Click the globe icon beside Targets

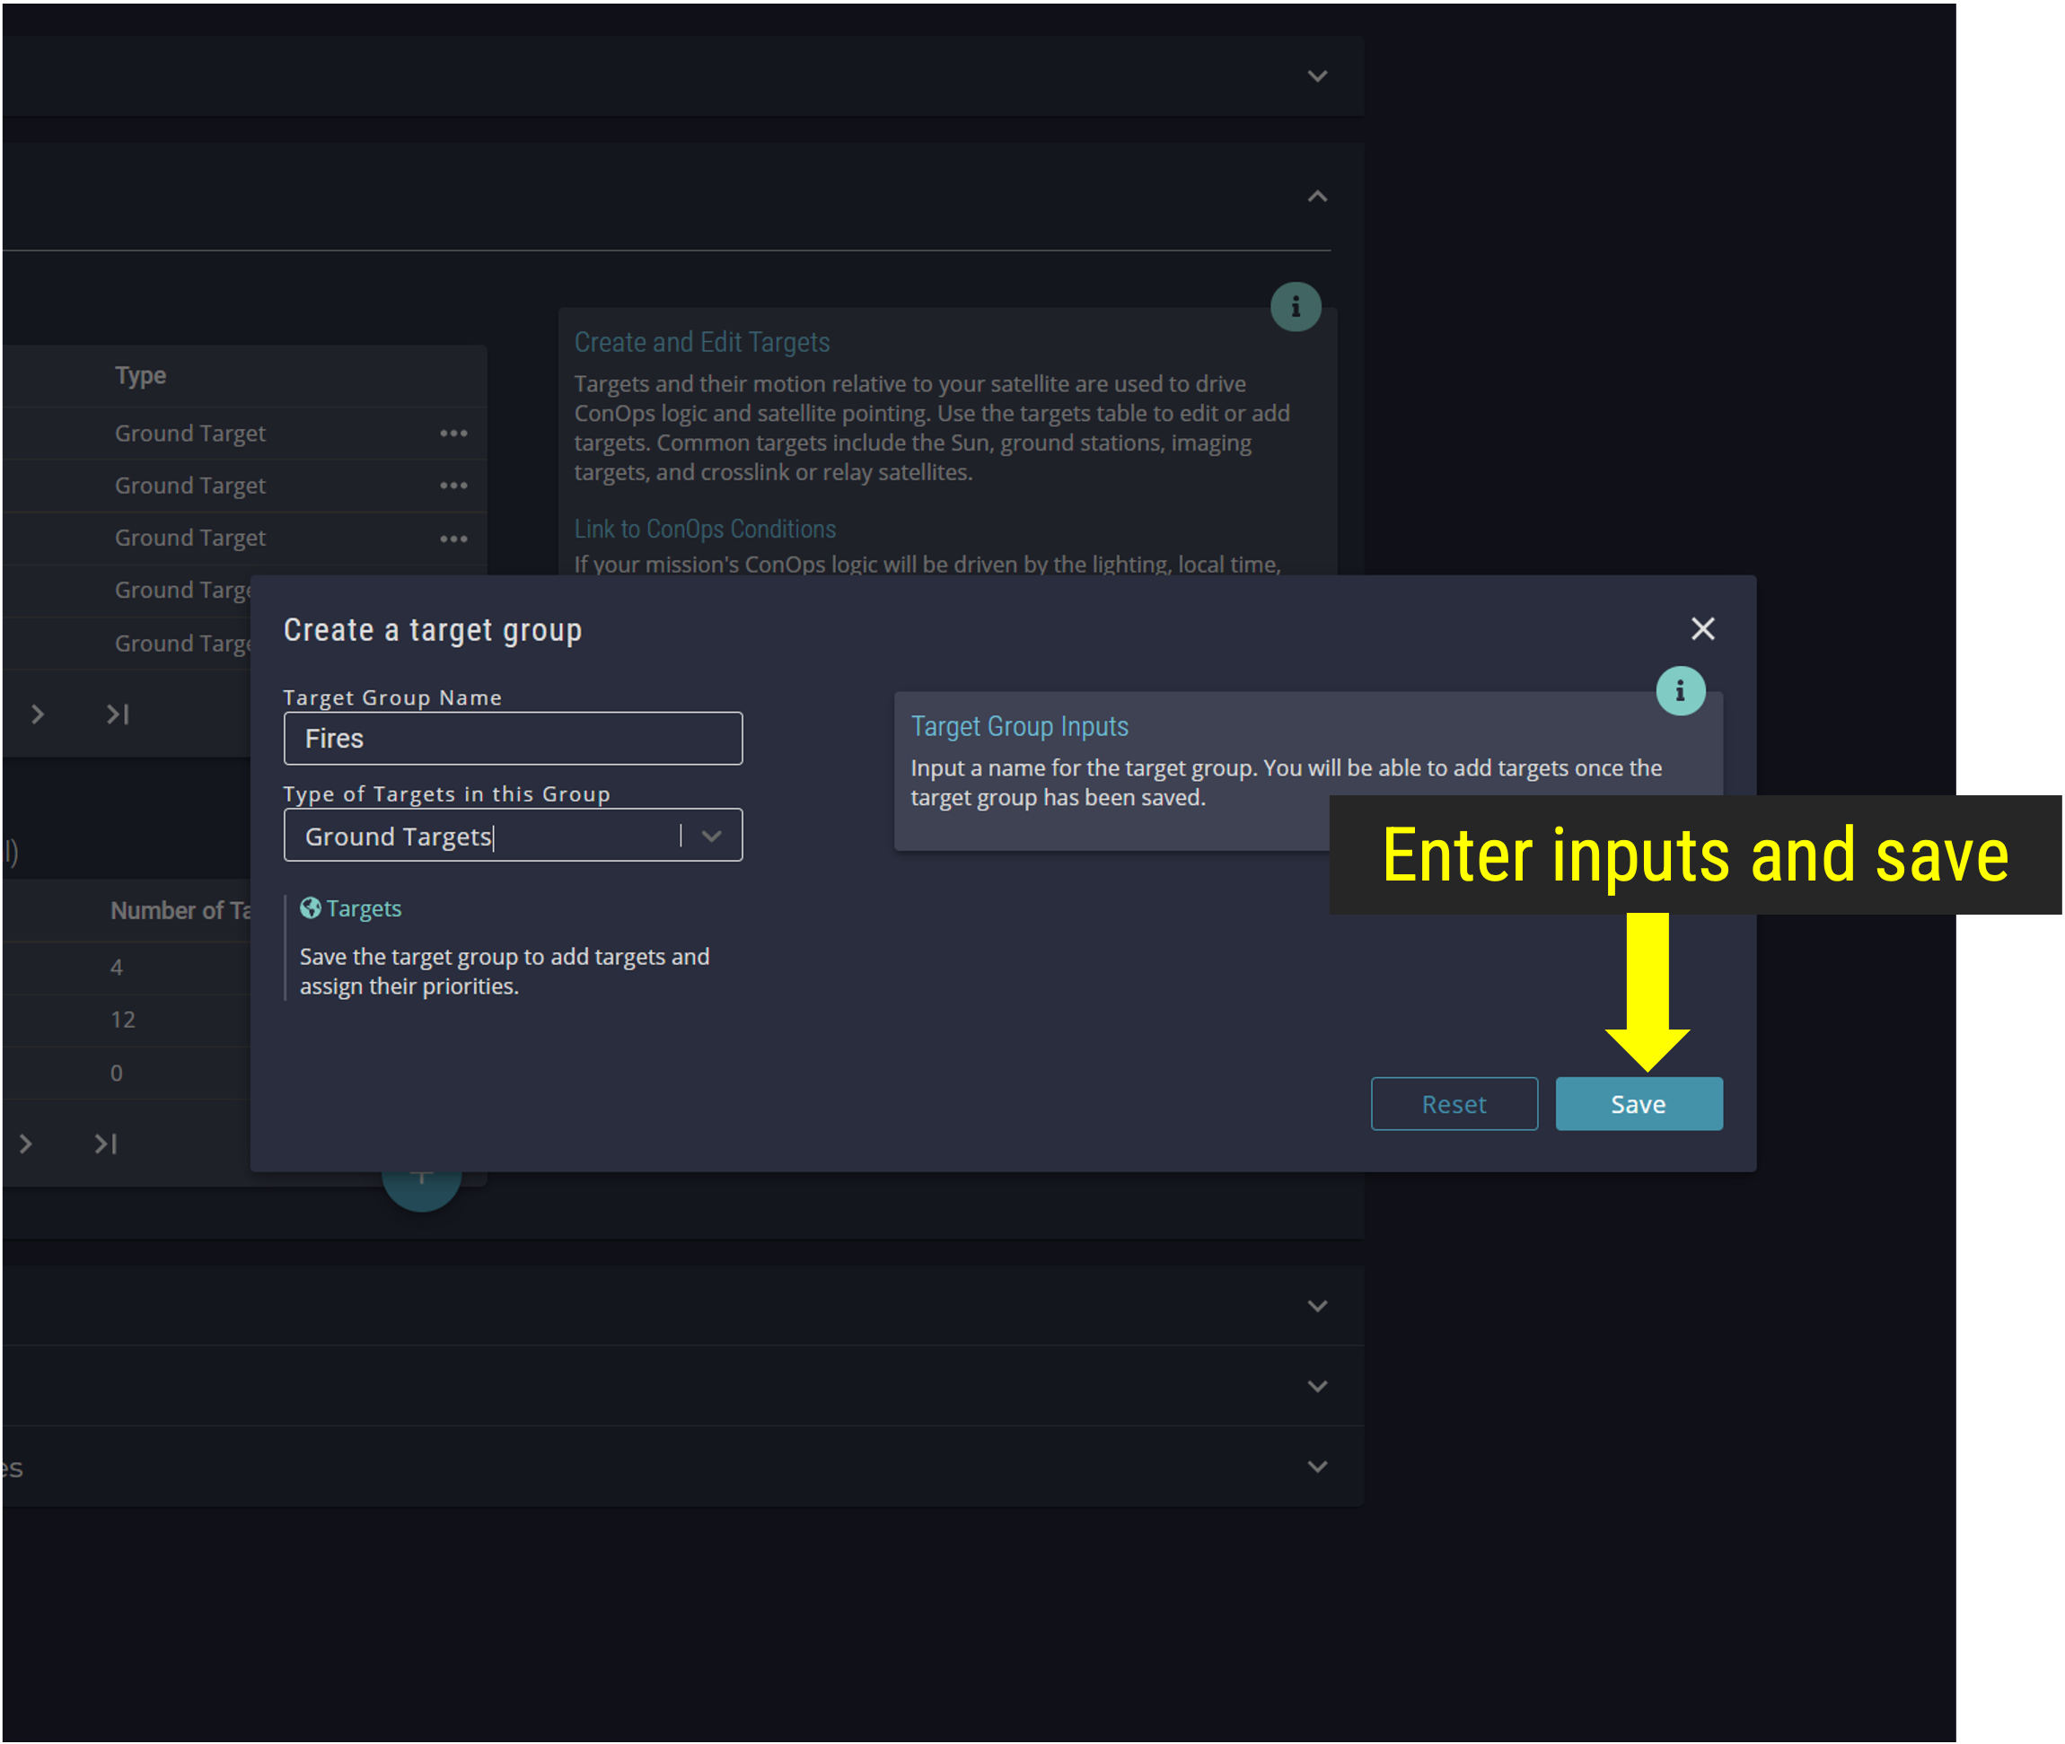[x=311, y=908]
